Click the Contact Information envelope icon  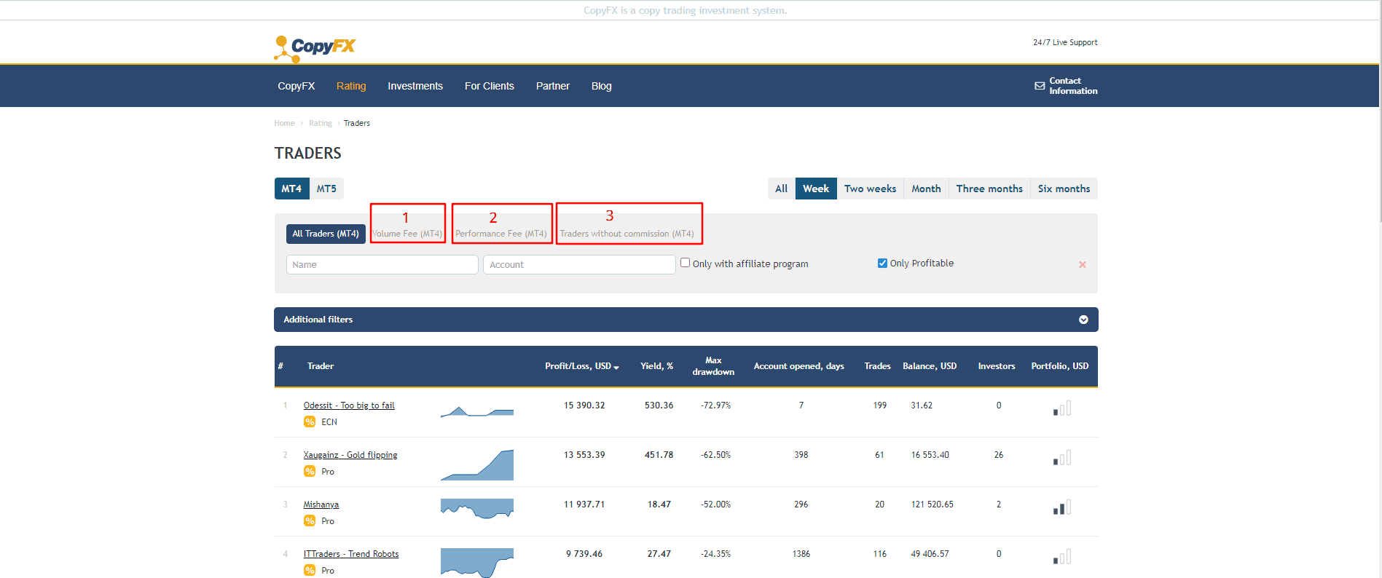1040,86
